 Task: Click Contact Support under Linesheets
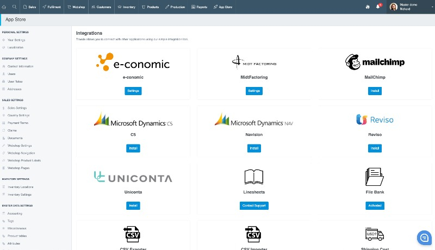coord(254,205)
